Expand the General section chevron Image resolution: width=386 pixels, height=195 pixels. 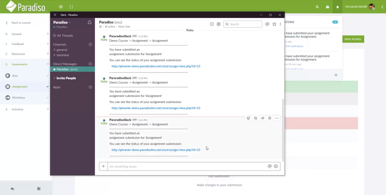(x=48, y=34)
